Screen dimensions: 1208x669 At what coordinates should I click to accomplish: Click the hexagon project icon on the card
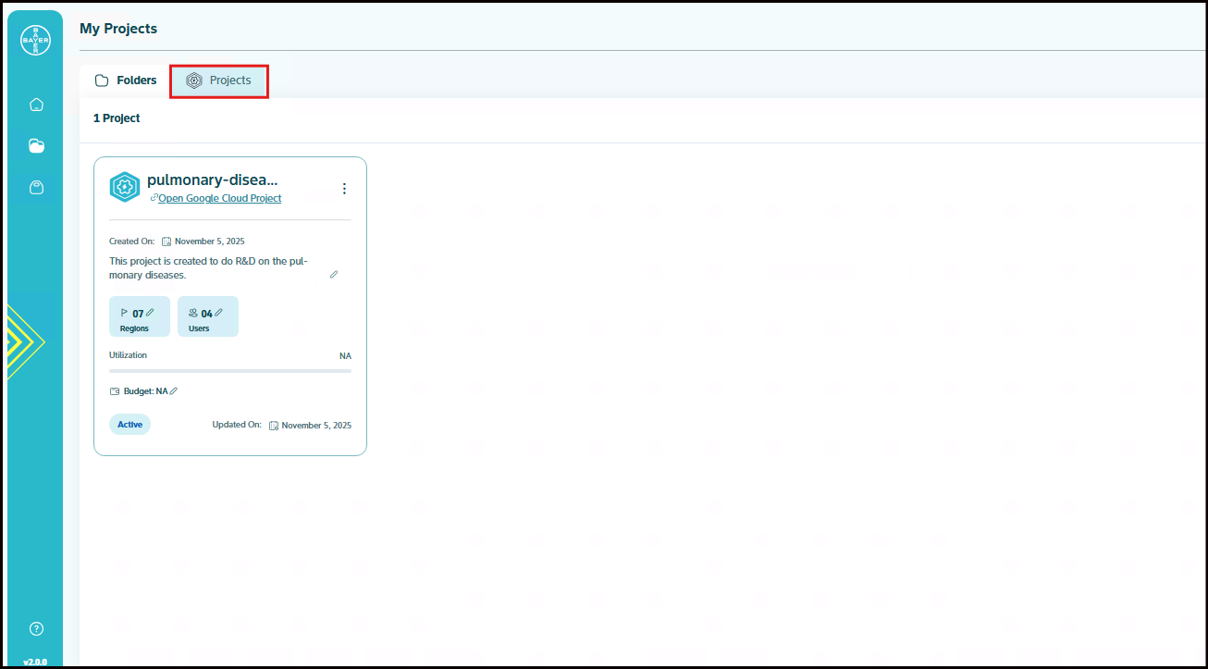125,187
